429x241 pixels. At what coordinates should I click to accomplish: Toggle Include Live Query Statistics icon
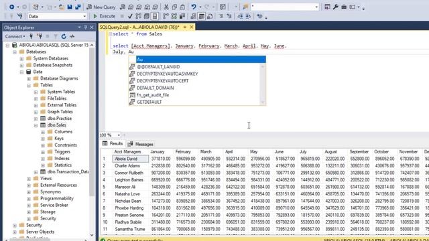[x=174, y=16]
